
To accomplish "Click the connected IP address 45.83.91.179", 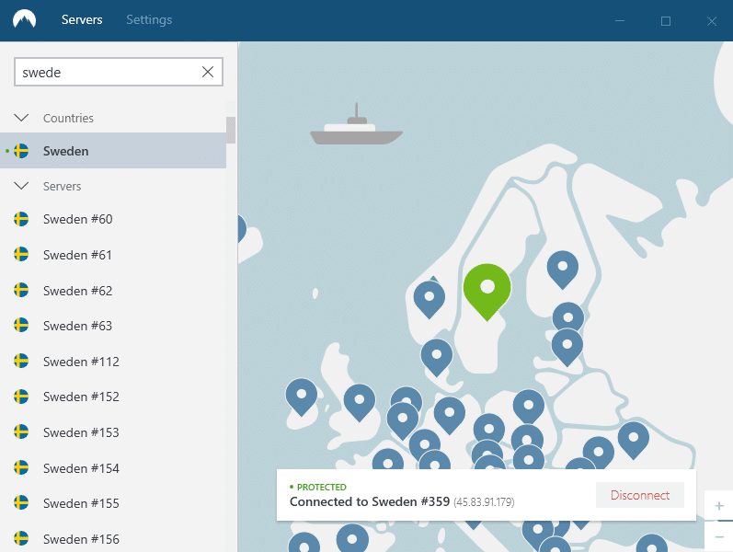I will point(484,502).
